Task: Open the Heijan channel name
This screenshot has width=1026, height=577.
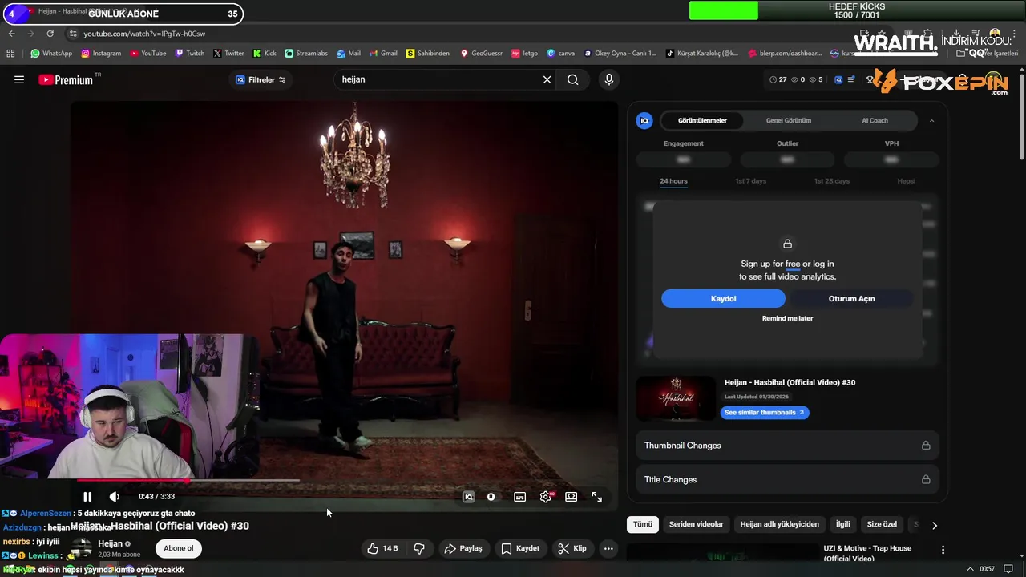Action: [111, 543]
